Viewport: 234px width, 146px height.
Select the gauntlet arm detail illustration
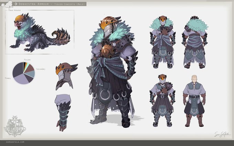(63, 112)
